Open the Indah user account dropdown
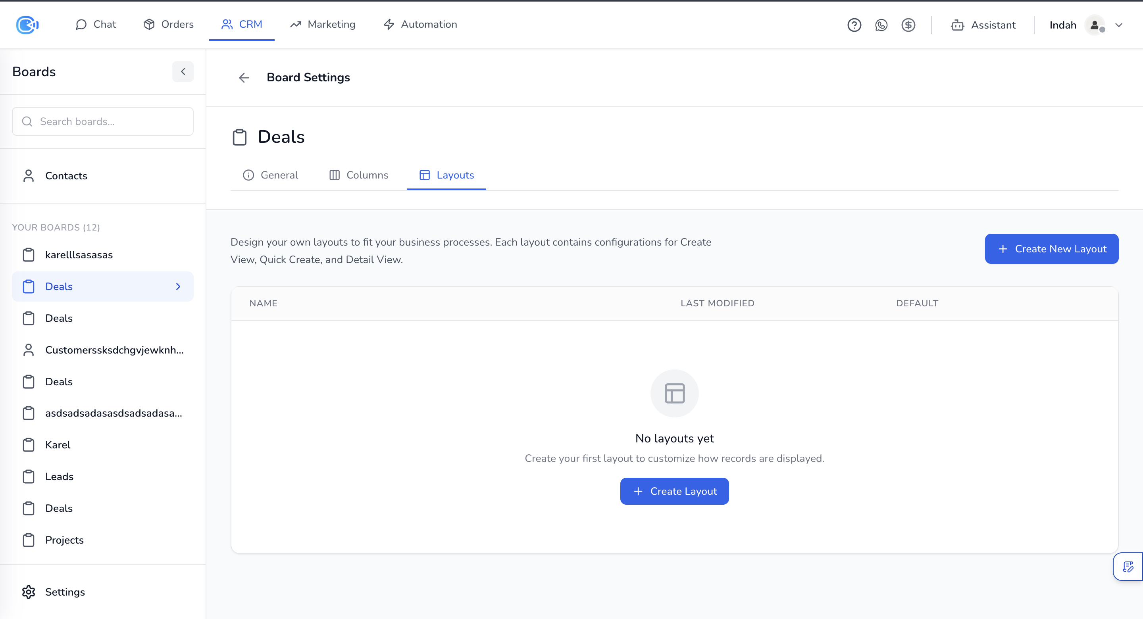Screen dimensions: 1143x619 (1119, 25)
